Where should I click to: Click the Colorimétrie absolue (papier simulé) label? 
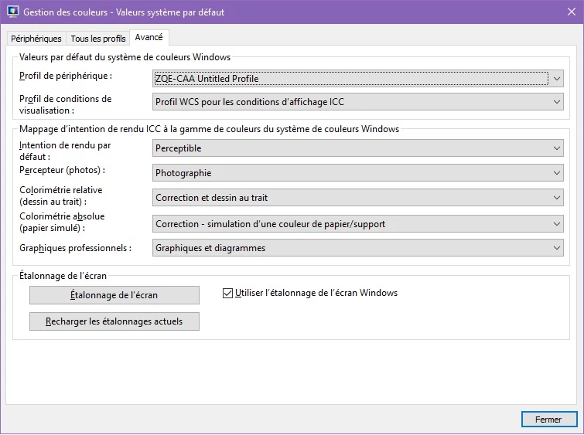[62, 223]
